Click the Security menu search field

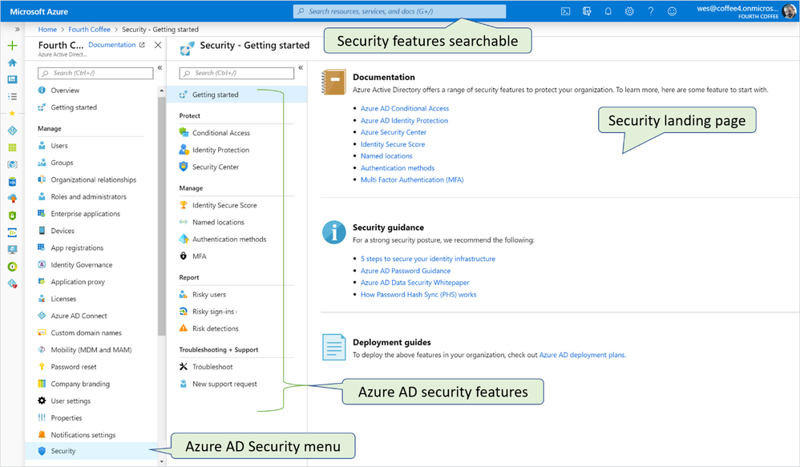pyautogui.click(x=236, y=73)
